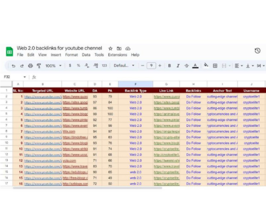The width and height of the screenshot is (266, 200).
Task: Open vertical align dropdown
Action: (250, 66)
